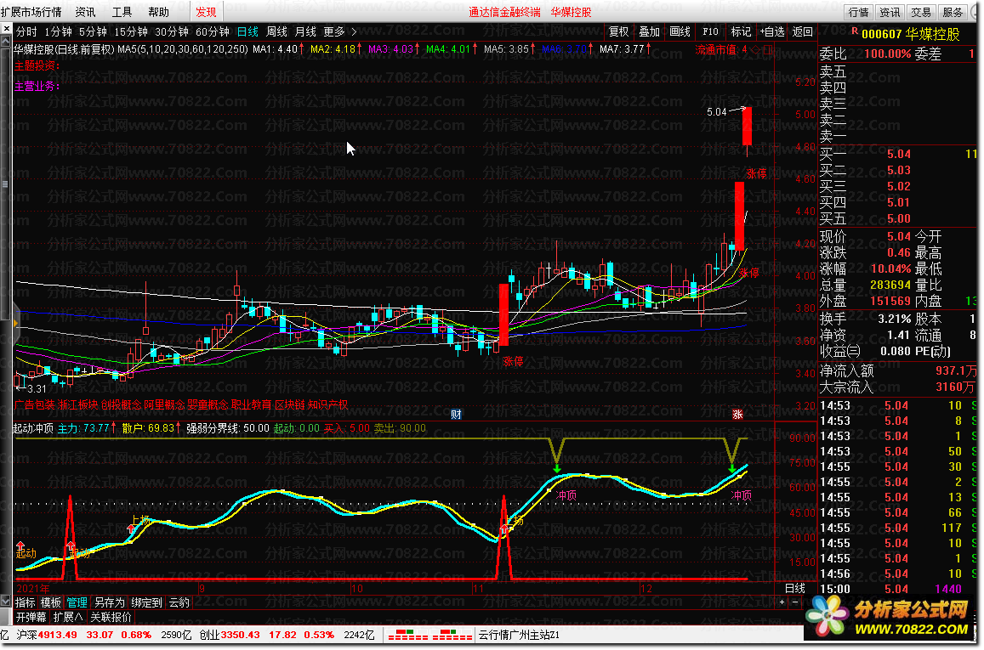
Task: Open the 指标 indicator tab
Action: (26, 602)
